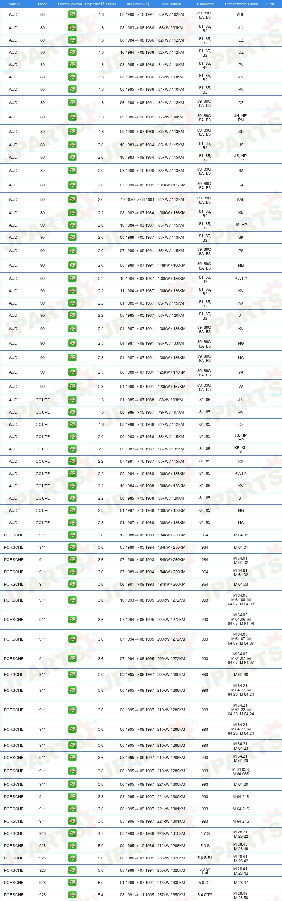Click the M 64.05S, M 64.06S engine code cell

tap(241, 772)
